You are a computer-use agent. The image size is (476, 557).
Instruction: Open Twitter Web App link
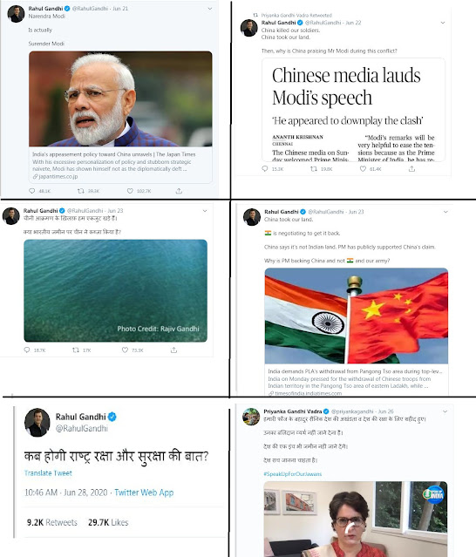click(x=144, y=492)
